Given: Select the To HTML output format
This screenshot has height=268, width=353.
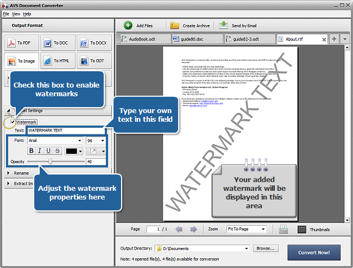Looking at the screenshot, I should point(58,61).
